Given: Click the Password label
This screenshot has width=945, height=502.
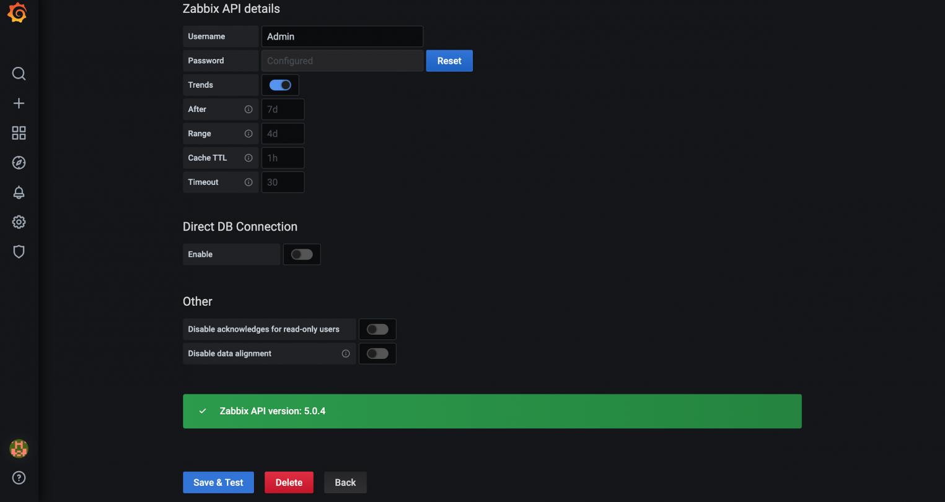Looking at the screenshot, I should click(x=206, y=61).
